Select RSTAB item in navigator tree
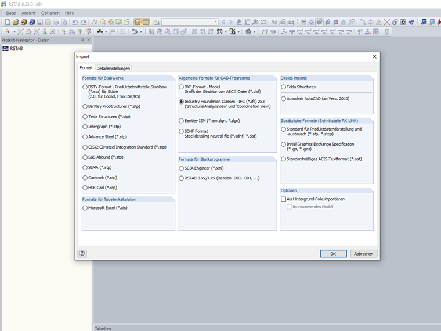 click(x=16, y=48)
